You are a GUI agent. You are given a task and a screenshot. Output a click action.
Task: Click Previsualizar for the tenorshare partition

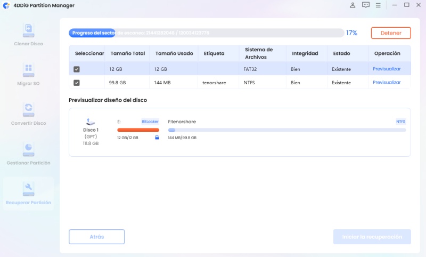pos(387,83)
